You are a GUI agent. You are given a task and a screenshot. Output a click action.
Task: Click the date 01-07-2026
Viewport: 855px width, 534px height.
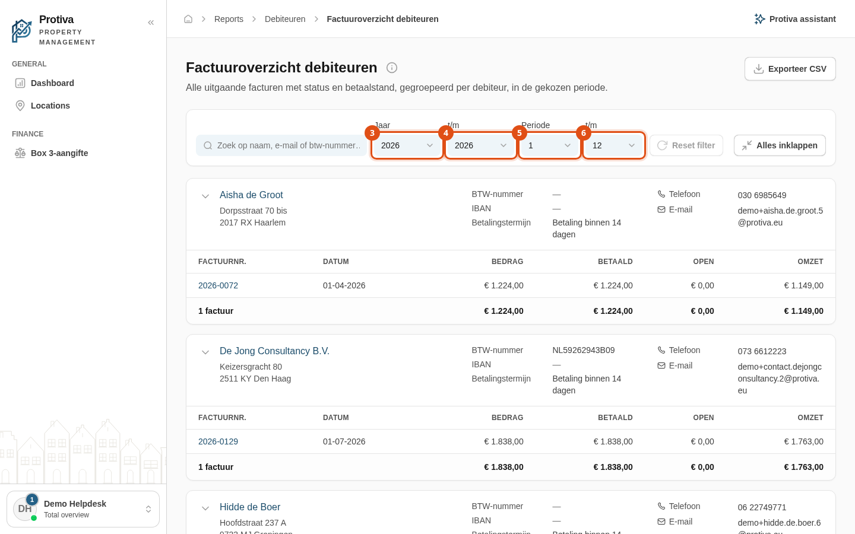(x=344, y=441)
